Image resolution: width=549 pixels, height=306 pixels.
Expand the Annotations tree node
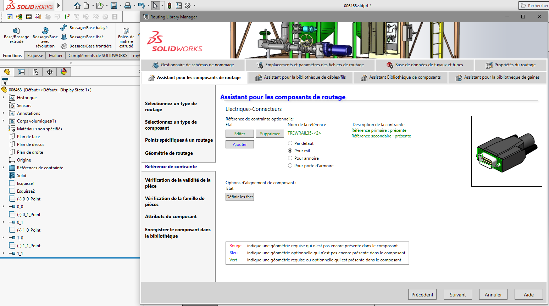pyautogui.click(x=4, y=113)
